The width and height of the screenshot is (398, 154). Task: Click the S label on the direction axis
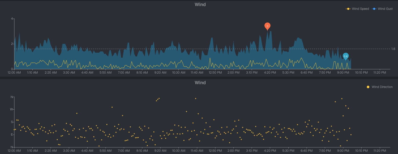click(12, 122)
